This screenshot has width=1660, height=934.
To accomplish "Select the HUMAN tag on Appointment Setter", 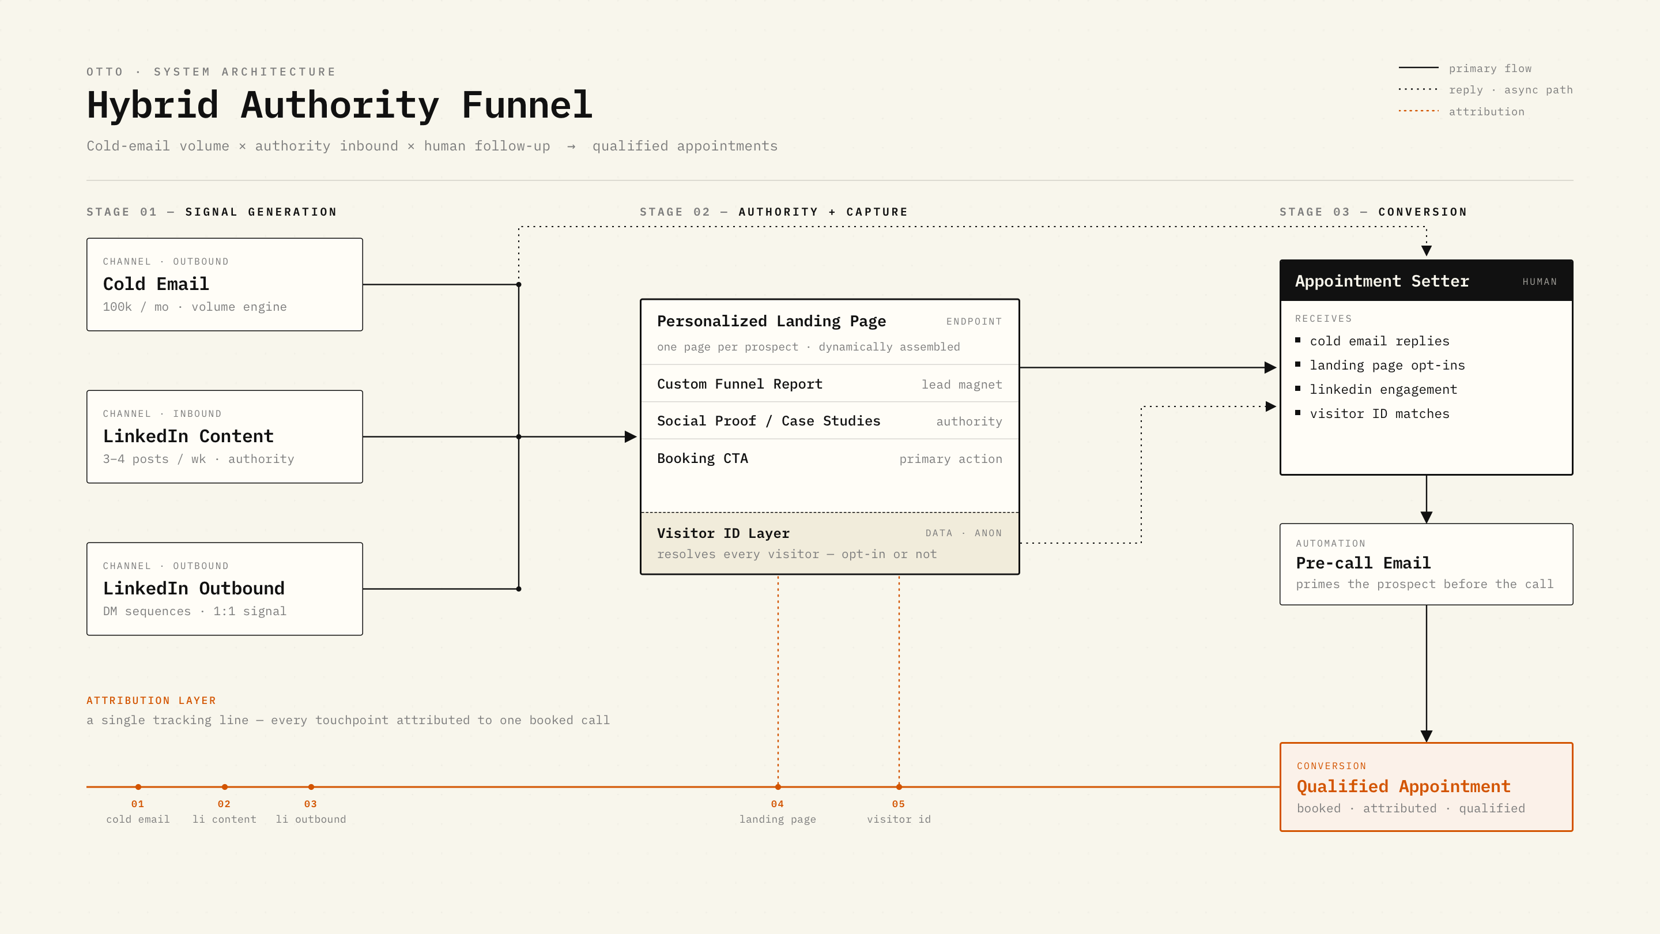I will [1540, 282].
